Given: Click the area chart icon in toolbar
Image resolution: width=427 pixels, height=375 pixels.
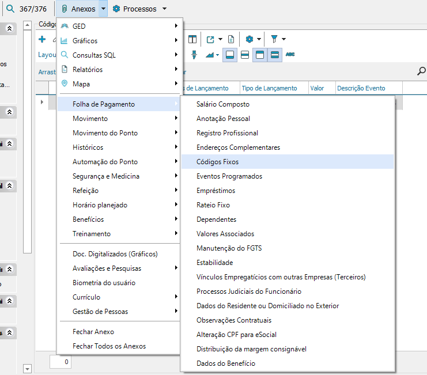Looking at the screenshot, I should pyautogui.click(x=209, y=54).
